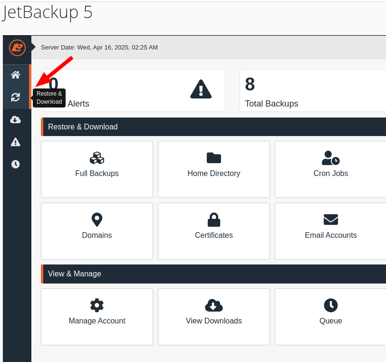Click the warning triangle on New Alerts card

[x=201, y=89]
